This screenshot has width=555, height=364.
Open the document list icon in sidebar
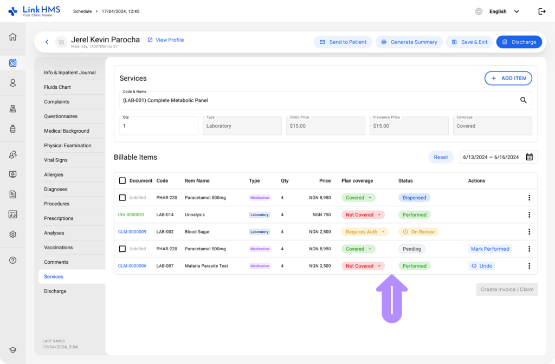coord(13,194)
